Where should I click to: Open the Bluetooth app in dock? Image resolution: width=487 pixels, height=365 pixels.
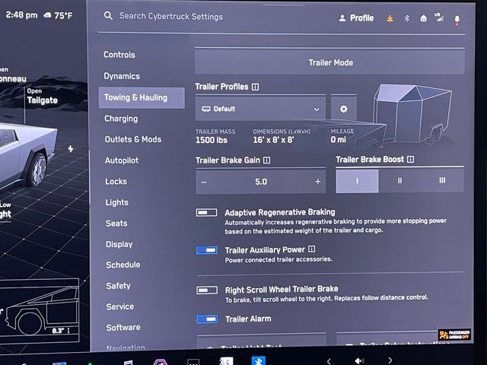click(x=259, y=360)
